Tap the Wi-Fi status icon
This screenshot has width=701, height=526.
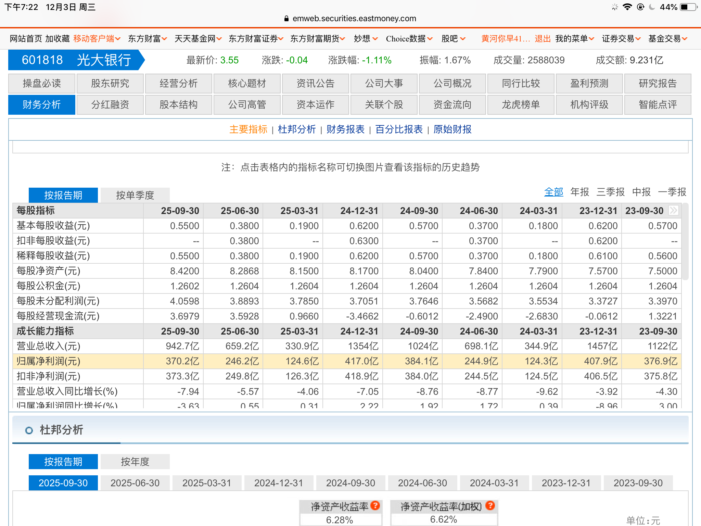click(x=627, y=7)
